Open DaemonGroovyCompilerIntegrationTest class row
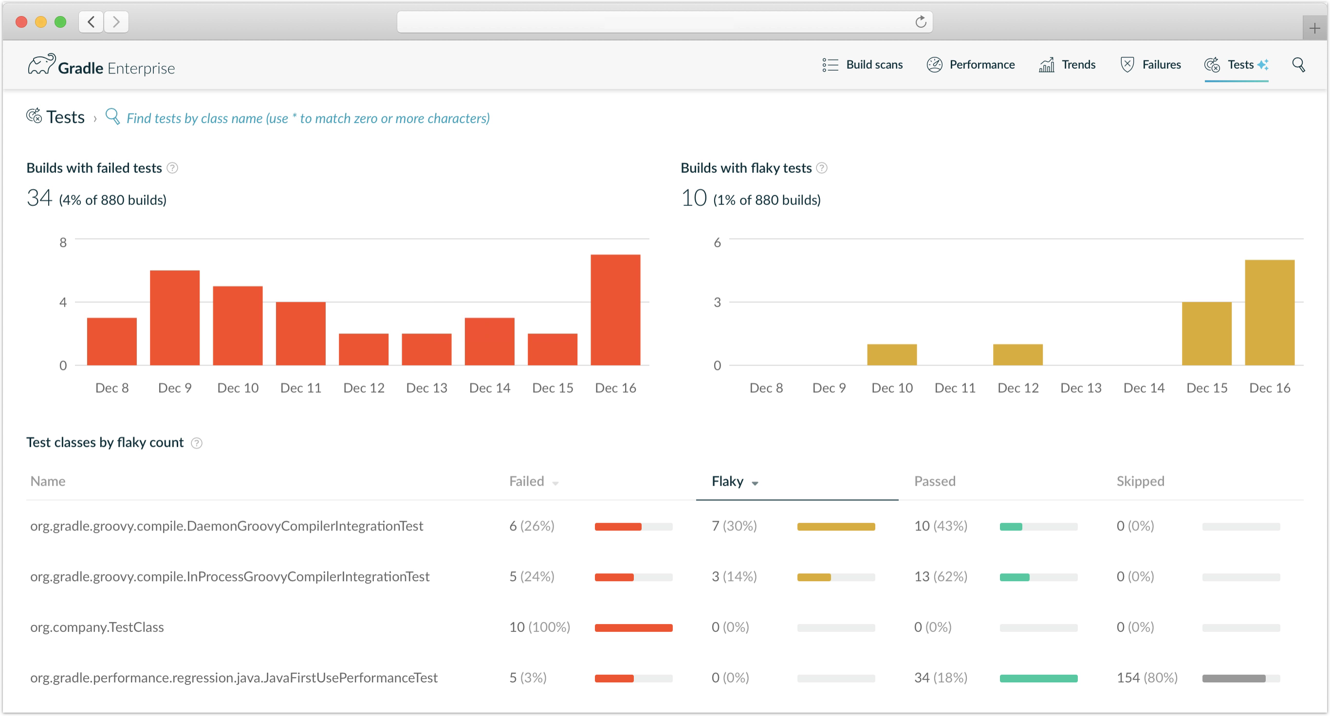 pyautogui.click(x=227, y=526)
